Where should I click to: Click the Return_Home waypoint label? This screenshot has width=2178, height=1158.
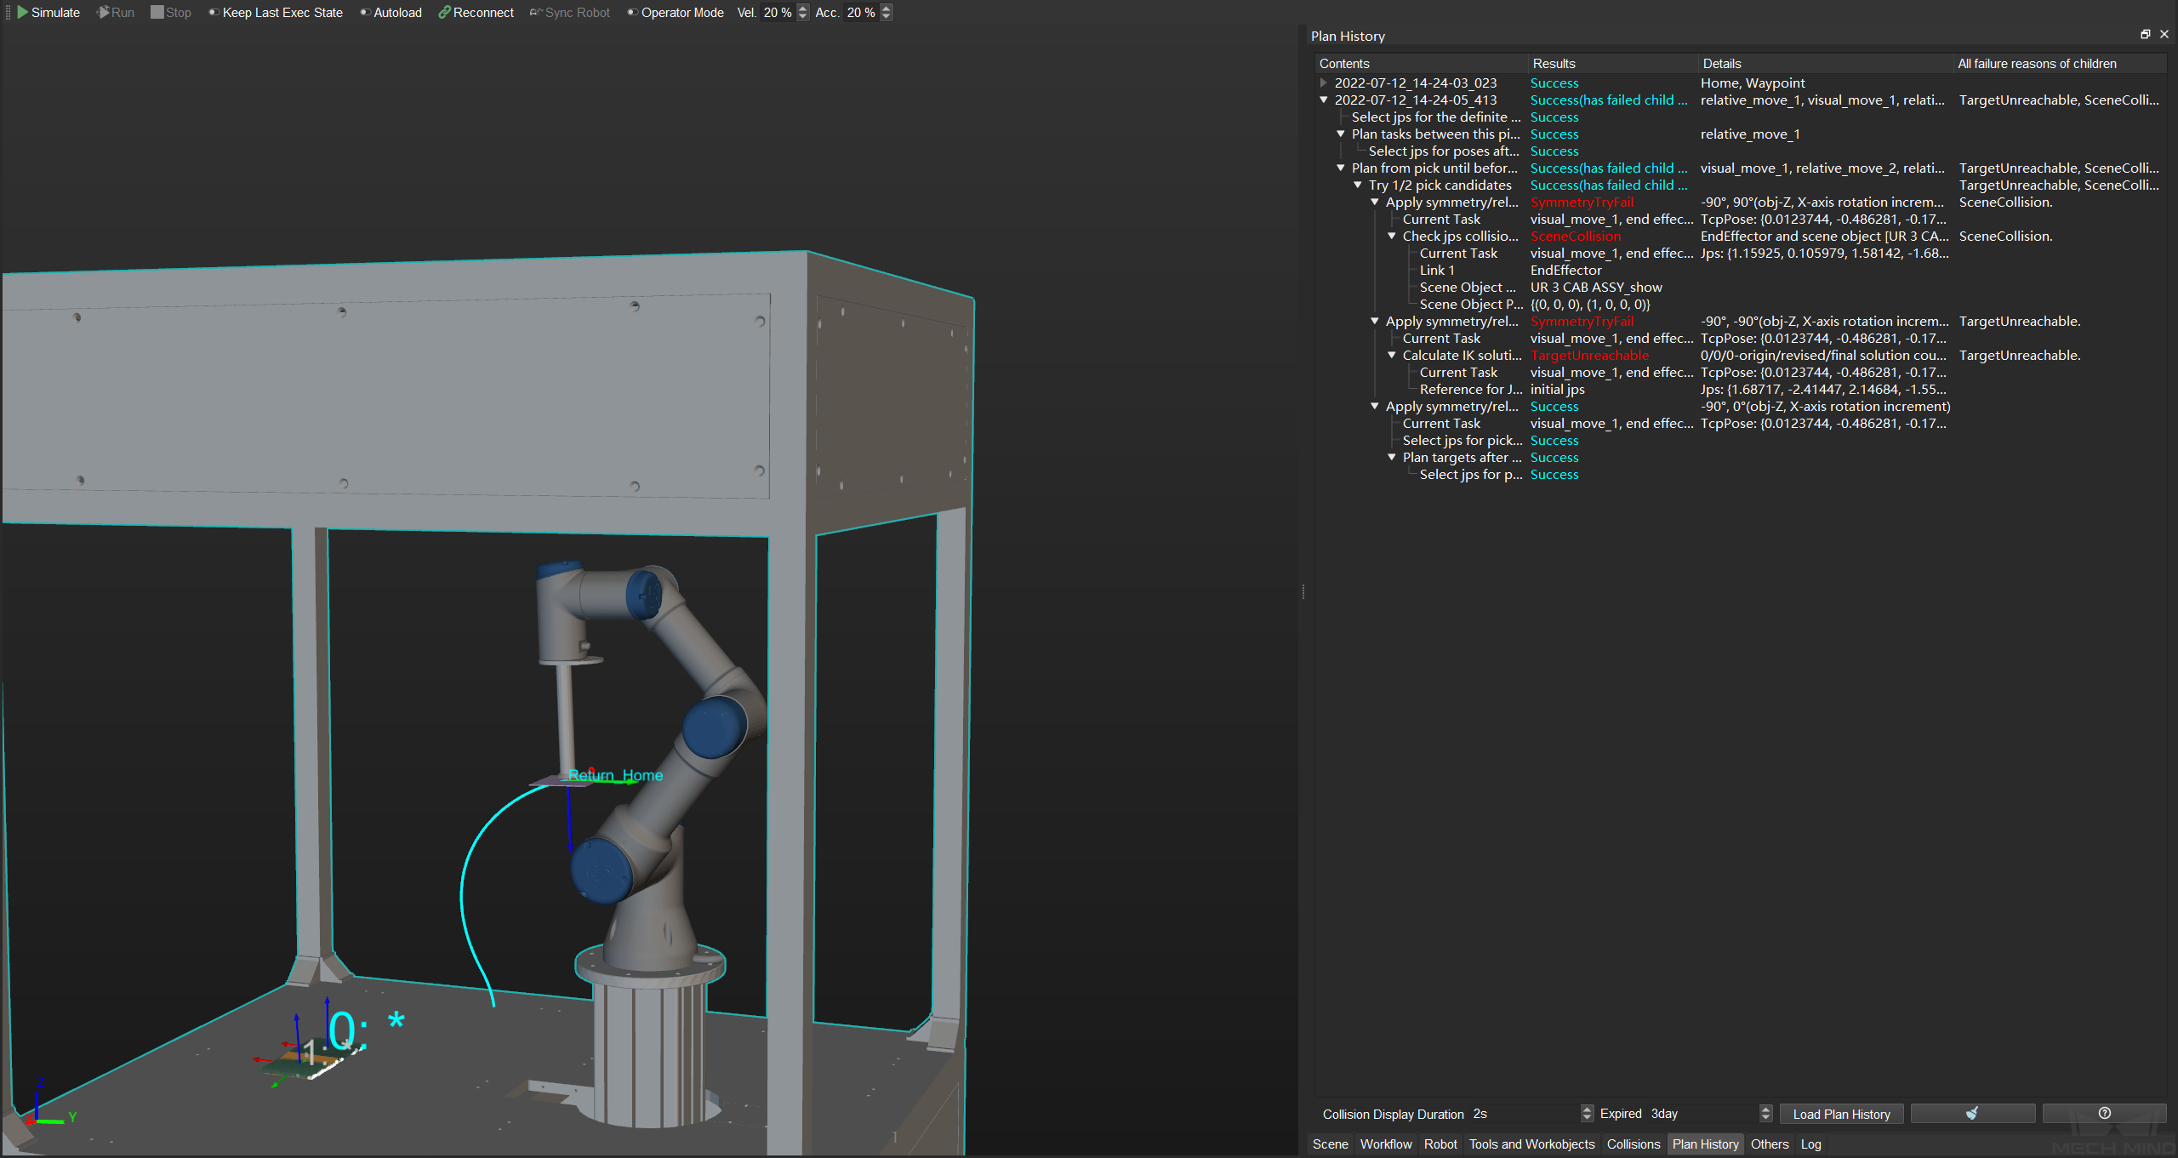point(615,775)
